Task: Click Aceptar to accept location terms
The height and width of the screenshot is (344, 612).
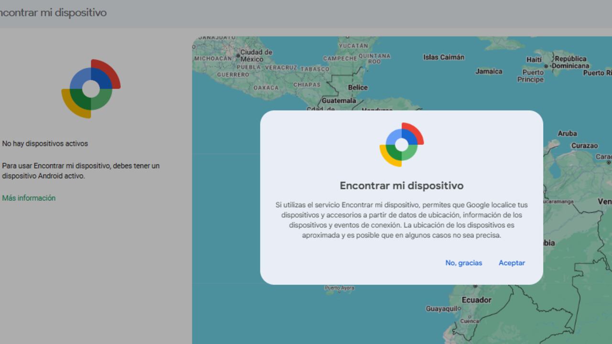Action: click(x=511, y=263)
